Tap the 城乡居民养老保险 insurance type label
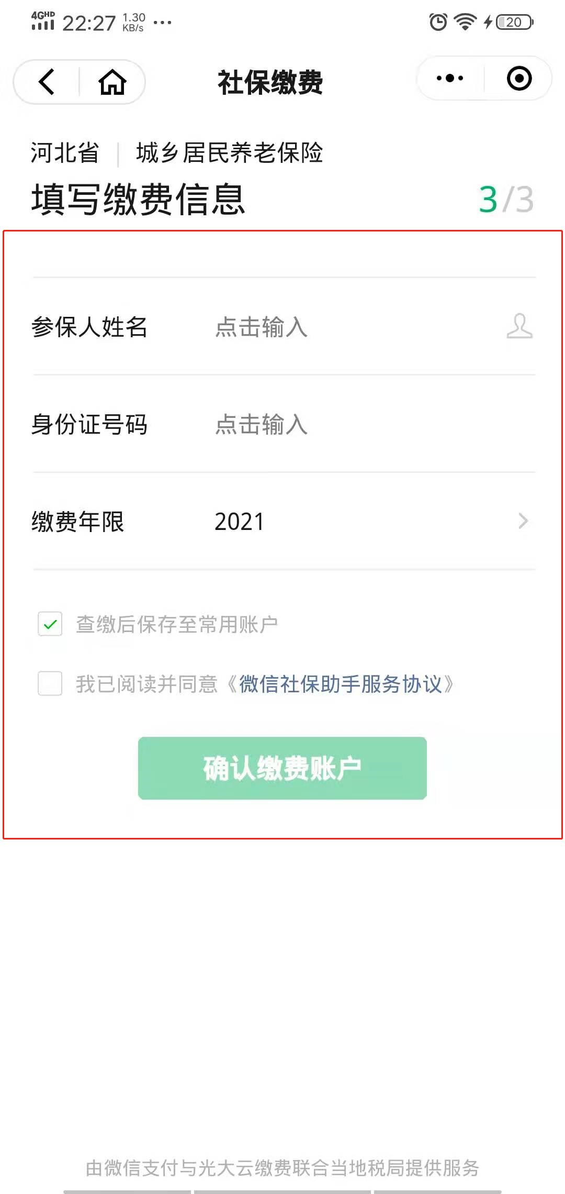 click(229, 153)
